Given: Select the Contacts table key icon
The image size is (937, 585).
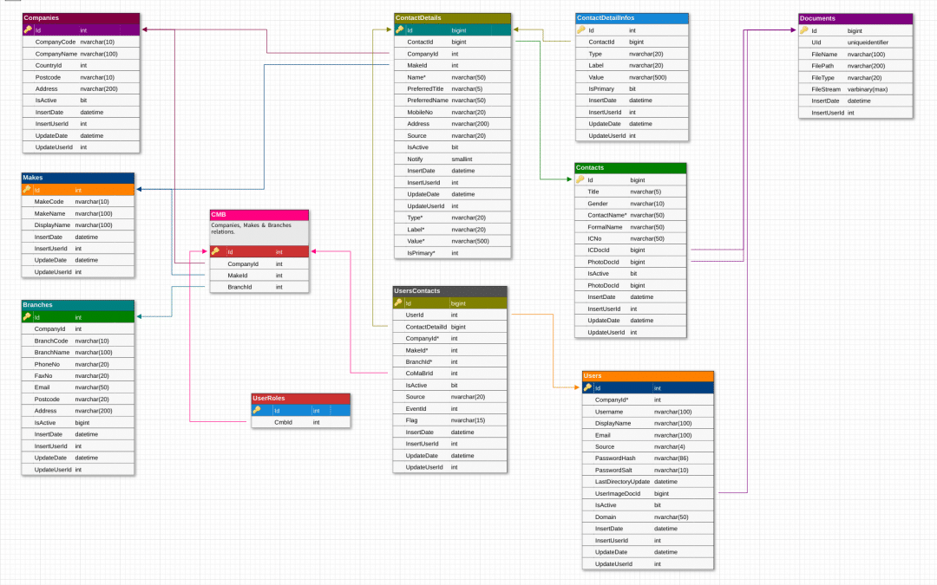Looking at the screenshot, I should pyautogui.click(x=580, y=179).
